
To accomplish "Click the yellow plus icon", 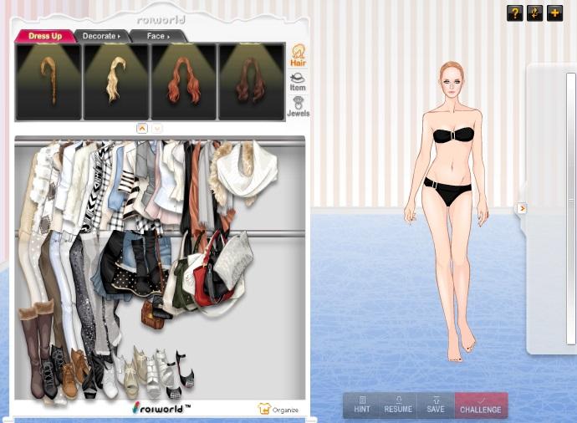I will (x=554, y=13).
